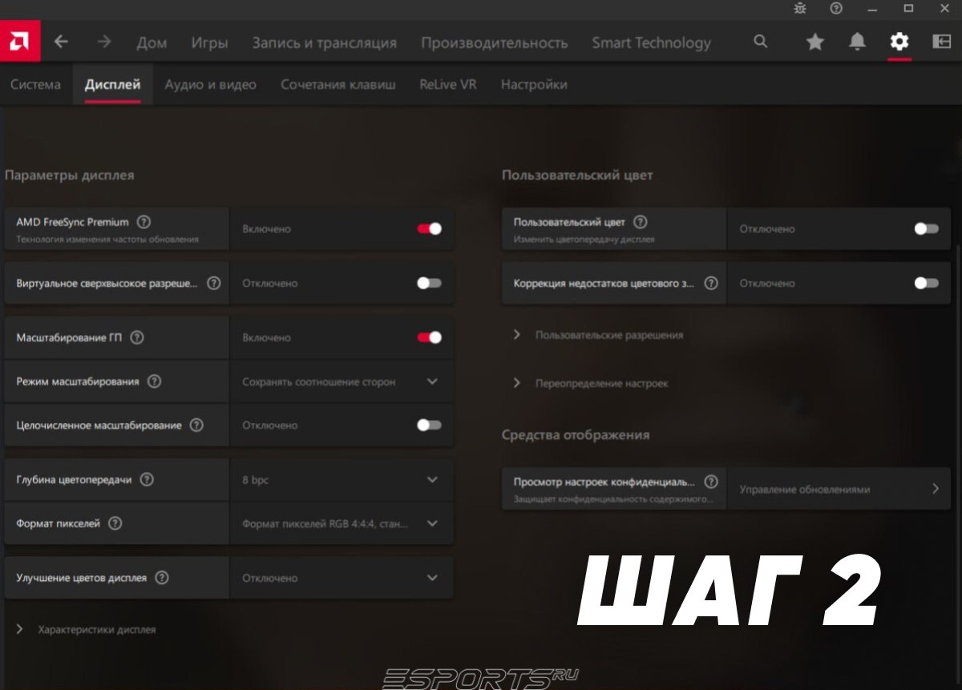Open Глубина цветопередачи 8 bpc dropdown
This screenshot has height=690, width=962.
[x=342, y=480]
